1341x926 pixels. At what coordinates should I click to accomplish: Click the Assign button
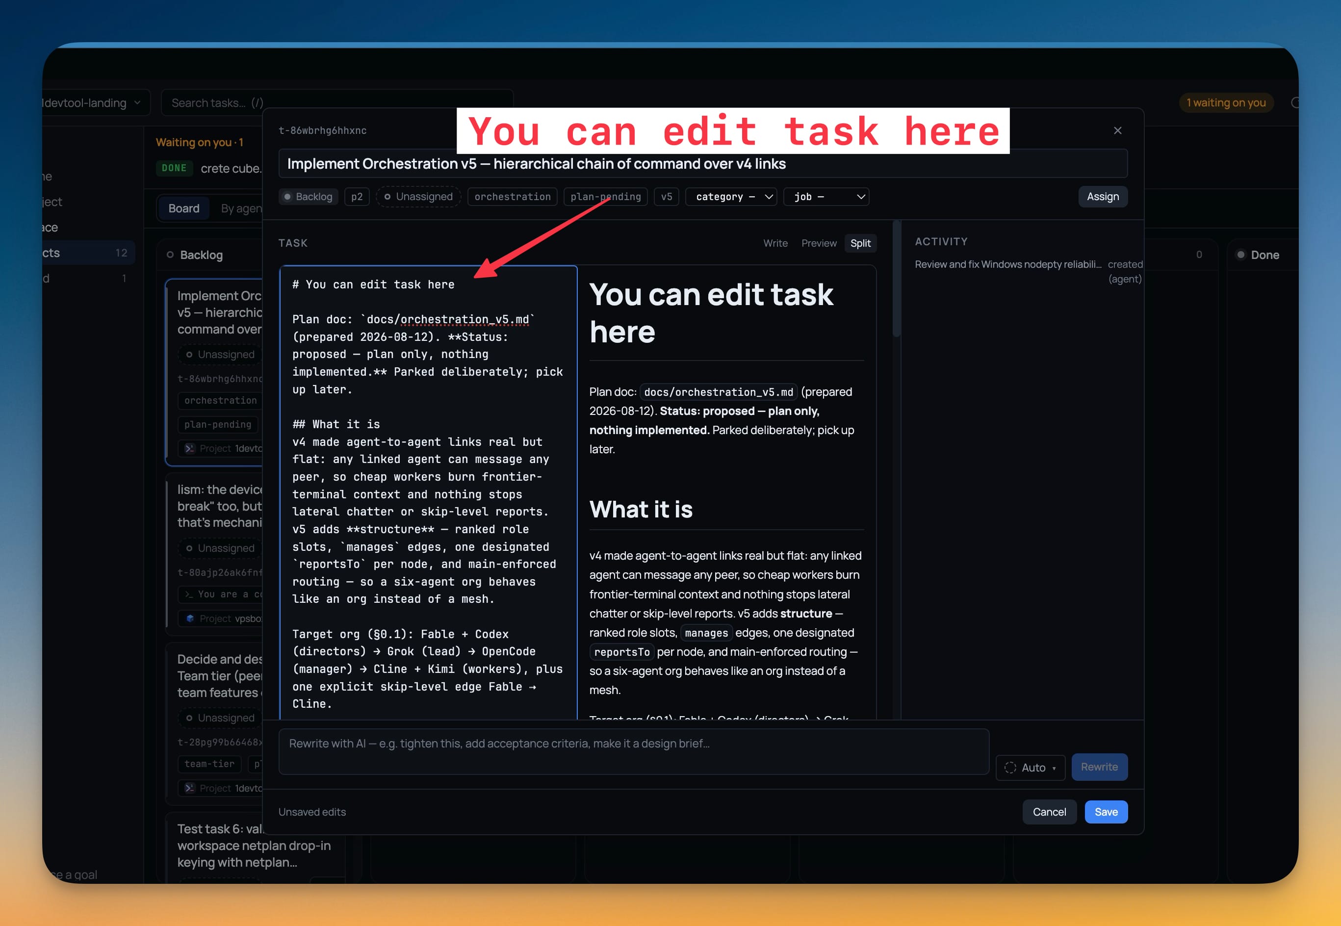click(x=1103, y=197)
